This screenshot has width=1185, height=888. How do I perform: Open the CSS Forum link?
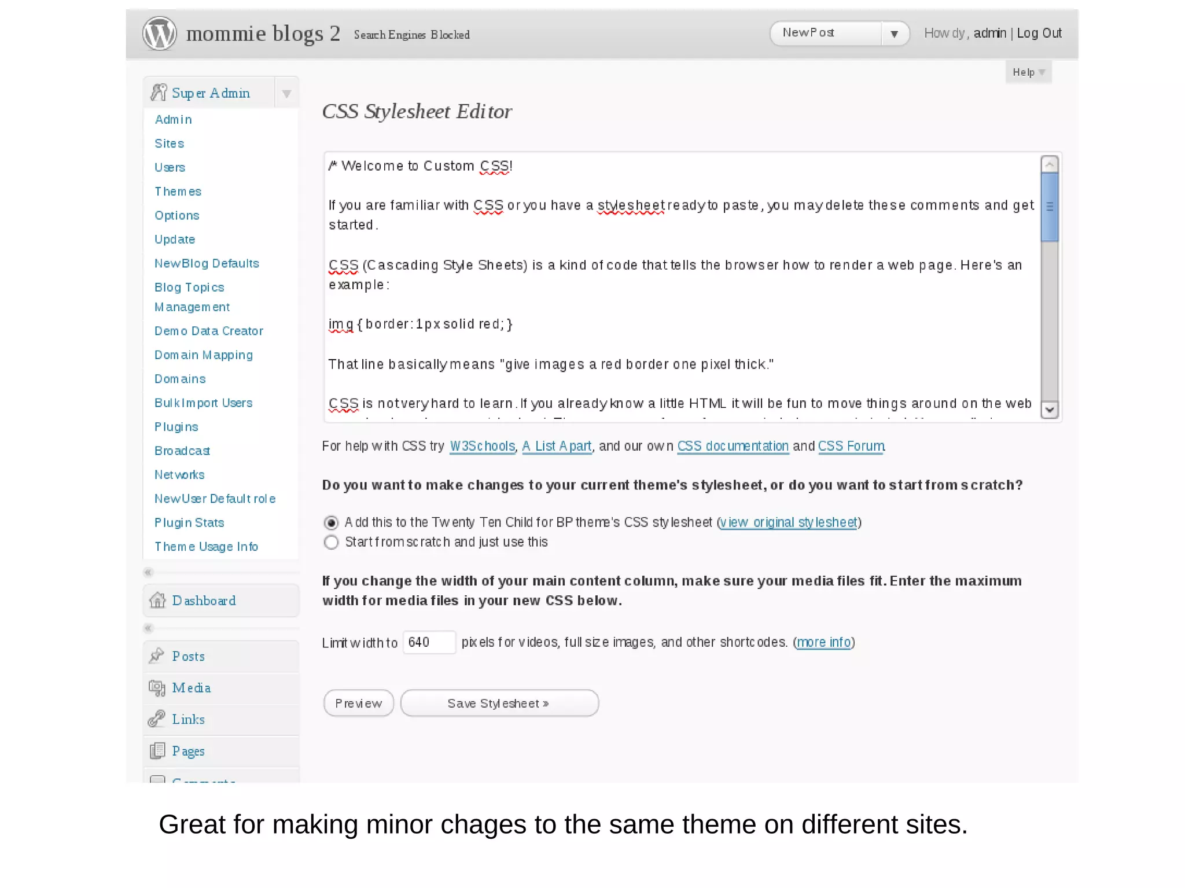point(851,446)
